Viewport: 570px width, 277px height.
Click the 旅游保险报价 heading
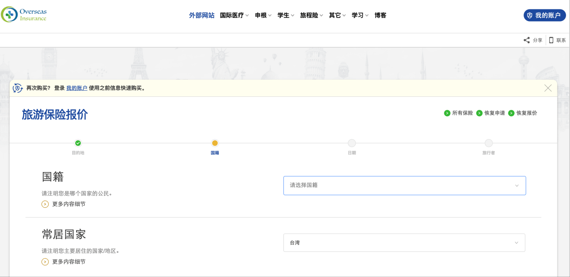point(55,115)
